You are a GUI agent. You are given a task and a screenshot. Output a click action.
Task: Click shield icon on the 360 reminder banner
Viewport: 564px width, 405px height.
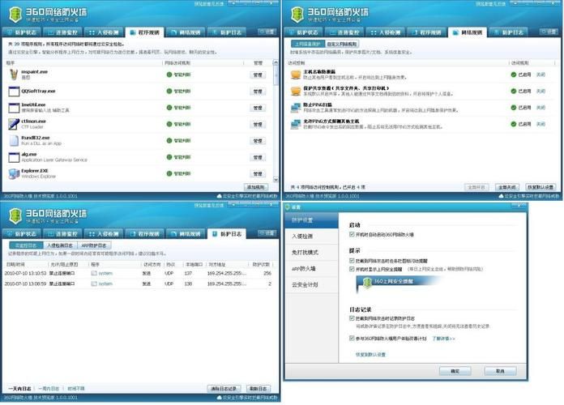367,283
